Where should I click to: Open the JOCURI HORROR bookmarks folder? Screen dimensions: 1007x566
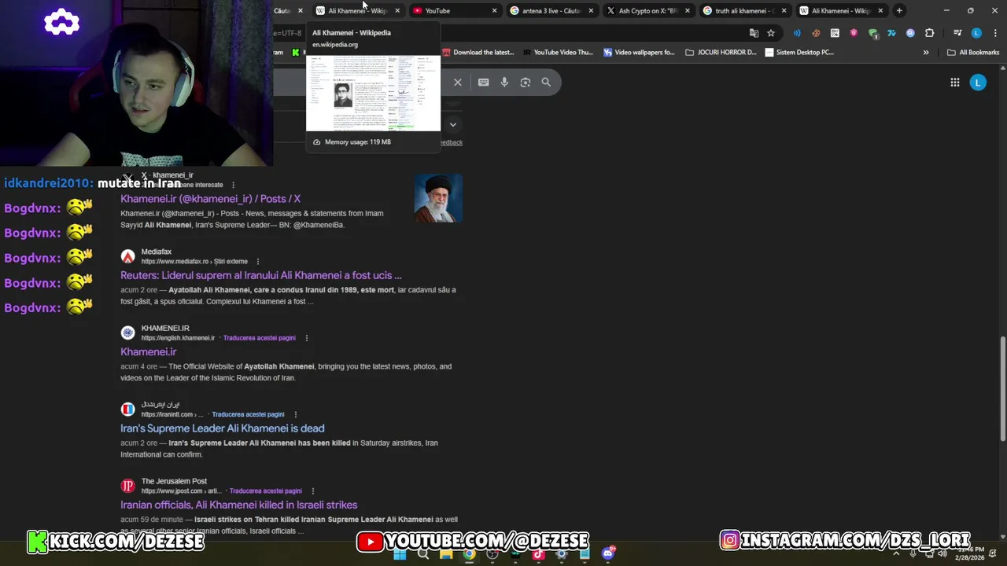click(x=721, y=53)
